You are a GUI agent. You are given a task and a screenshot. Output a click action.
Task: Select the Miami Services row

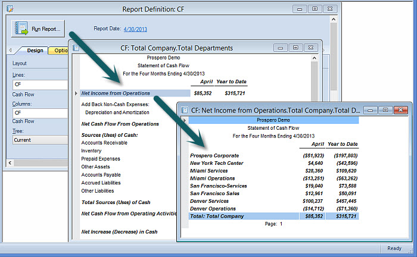pos(209,171)
